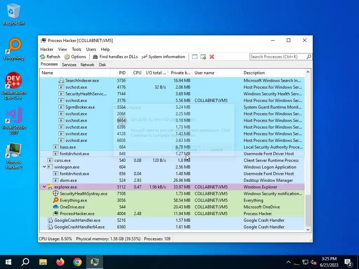Viewport: 359px width, 269px height.
Task: Sort by the Name column header
Action: point(75,73)
